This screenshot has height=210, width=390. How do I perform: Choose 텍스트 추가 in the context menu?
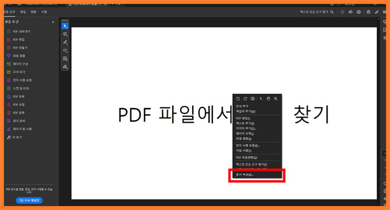point(245,124)
